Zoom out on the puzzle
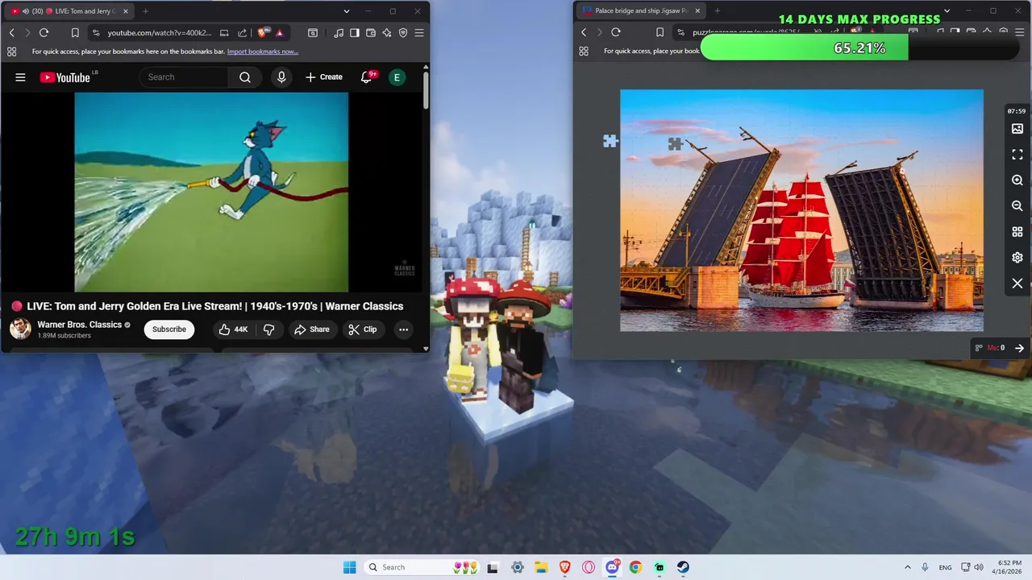Image resolution: width=1032 pixels, height=580 pixels. 1017,206
